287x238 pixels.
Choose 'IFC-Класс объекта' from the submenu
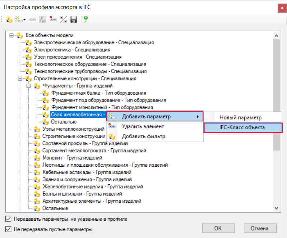[242, 127]
